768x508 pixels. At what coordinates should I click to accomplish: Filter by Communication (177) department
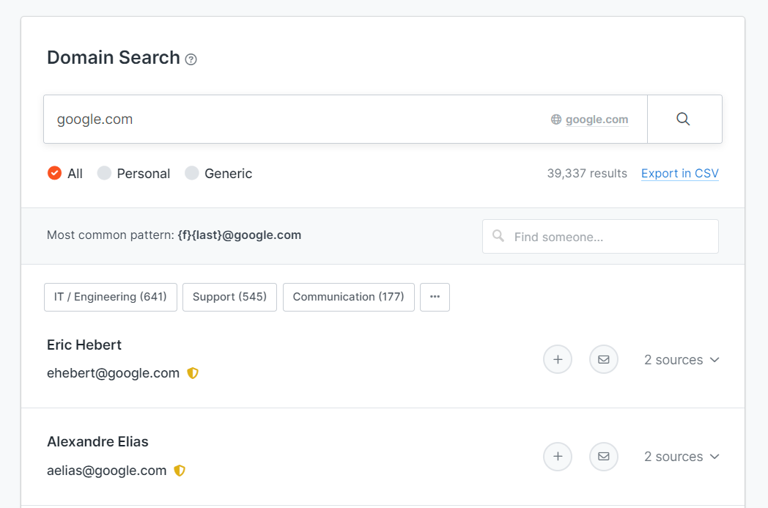pos(349,297)
